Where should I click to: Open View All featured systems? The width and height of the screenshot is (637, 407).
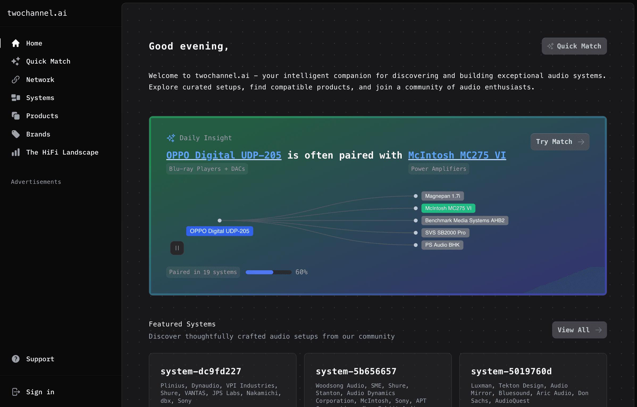(579, 330)
